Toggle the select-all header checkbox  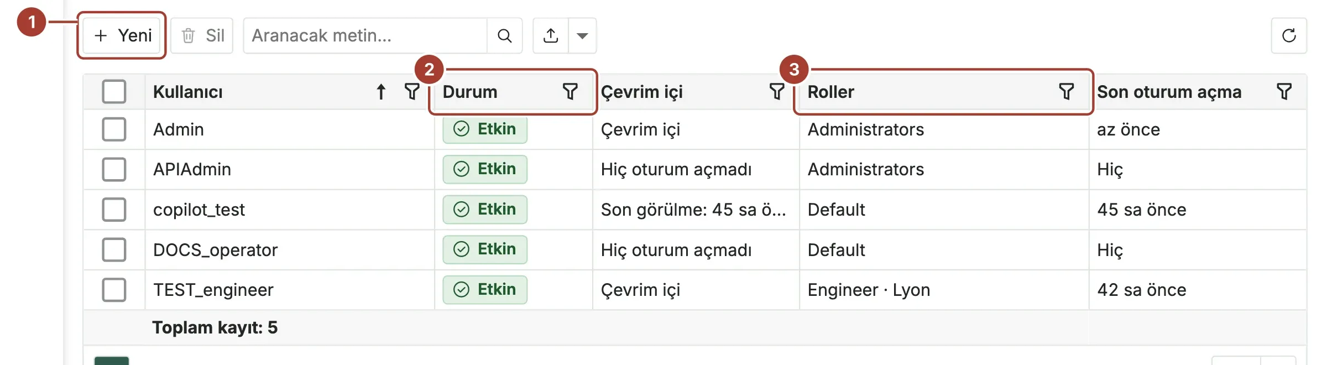pyautogui.click(x=114, y=91)
